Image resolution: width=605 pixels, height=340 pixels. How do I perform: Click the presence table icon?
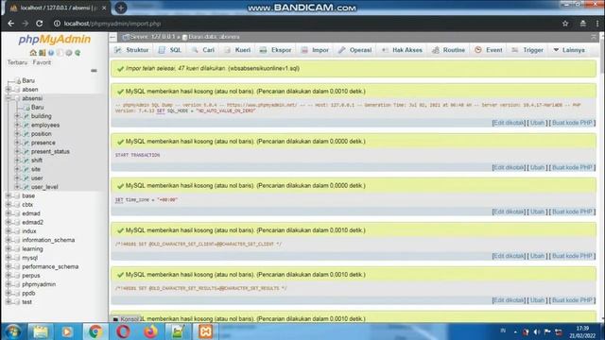pyautogui.click(x=26, y=143)
